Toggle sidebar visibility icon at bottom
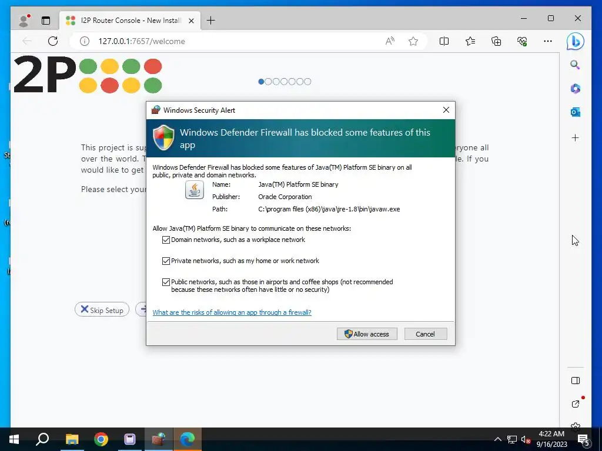The image size is (602, 451). 575,381
